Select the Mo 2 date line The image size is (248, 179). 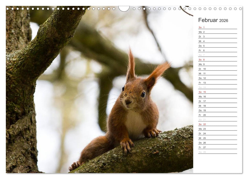[202, 32]
